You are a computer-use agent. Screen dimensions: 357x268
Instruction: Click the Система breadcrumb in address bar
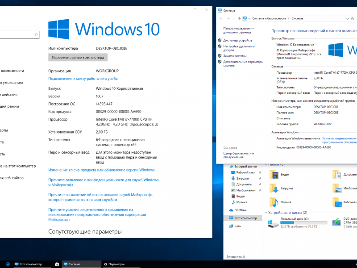click(297, 18)
